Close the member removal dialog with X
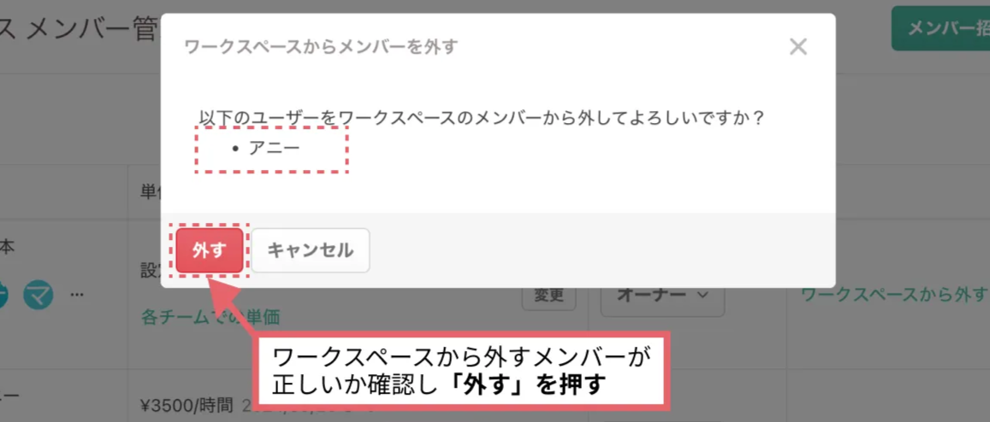 [x=798, y=47]
